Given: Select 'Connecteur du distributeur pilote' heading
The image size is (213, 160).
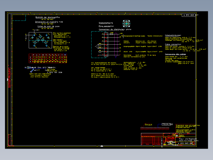Looking at the screenshot, I should pos(115,30).
